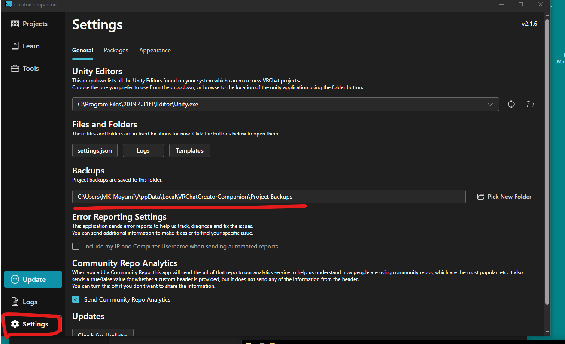
Task: Click the Update button in sidebar
Action: tap(33, 279)
